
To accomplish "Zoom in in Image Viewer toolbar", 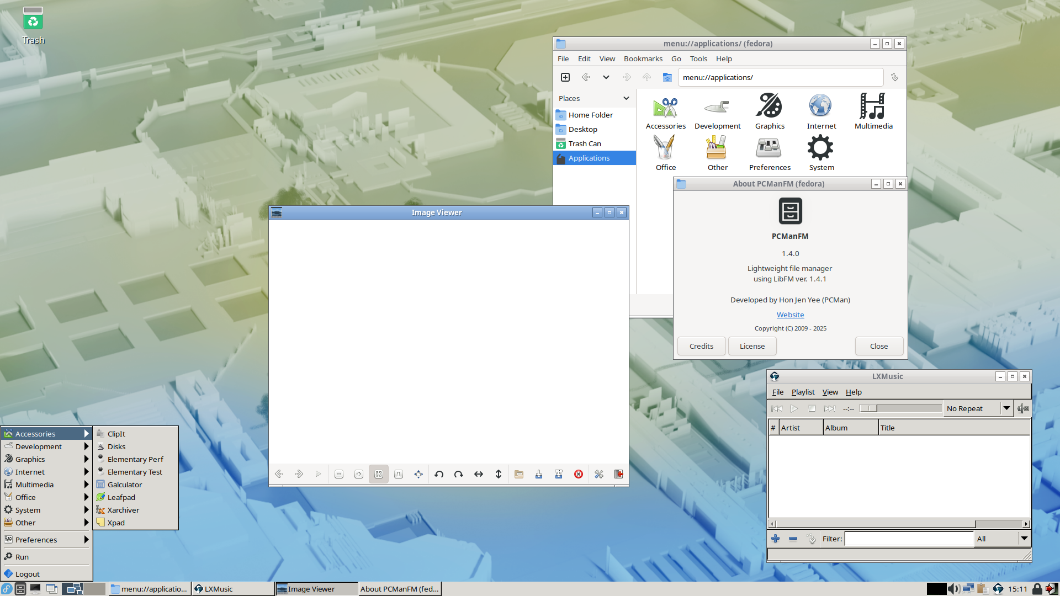I will point(359,474).
